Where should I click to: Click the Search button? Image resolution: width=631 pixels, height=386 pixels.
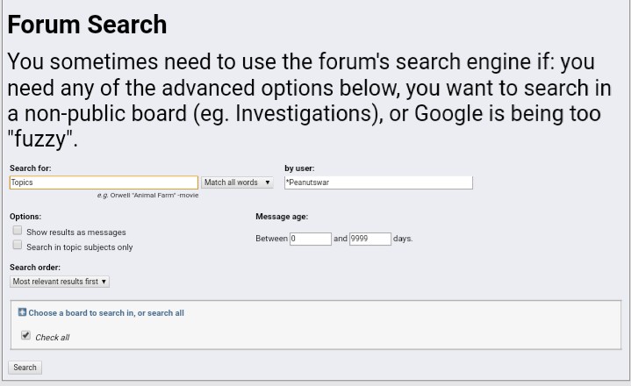click(x=25, y=367)
